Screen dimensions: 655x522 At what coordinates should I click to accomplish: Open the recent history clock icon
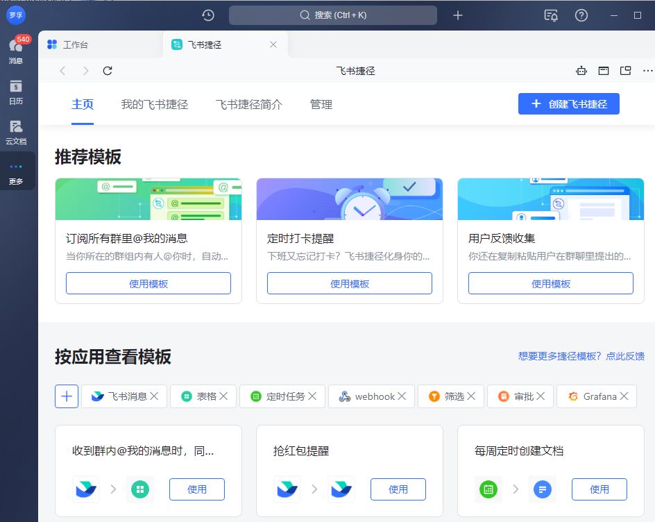207,15
